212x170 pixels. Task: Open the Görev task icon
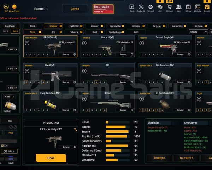click(188, 7)
